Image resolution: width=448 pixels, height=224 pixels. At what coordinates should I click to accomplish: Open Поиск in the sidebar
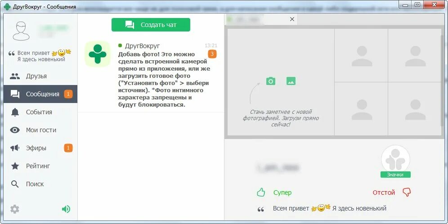tap(40, 184)
